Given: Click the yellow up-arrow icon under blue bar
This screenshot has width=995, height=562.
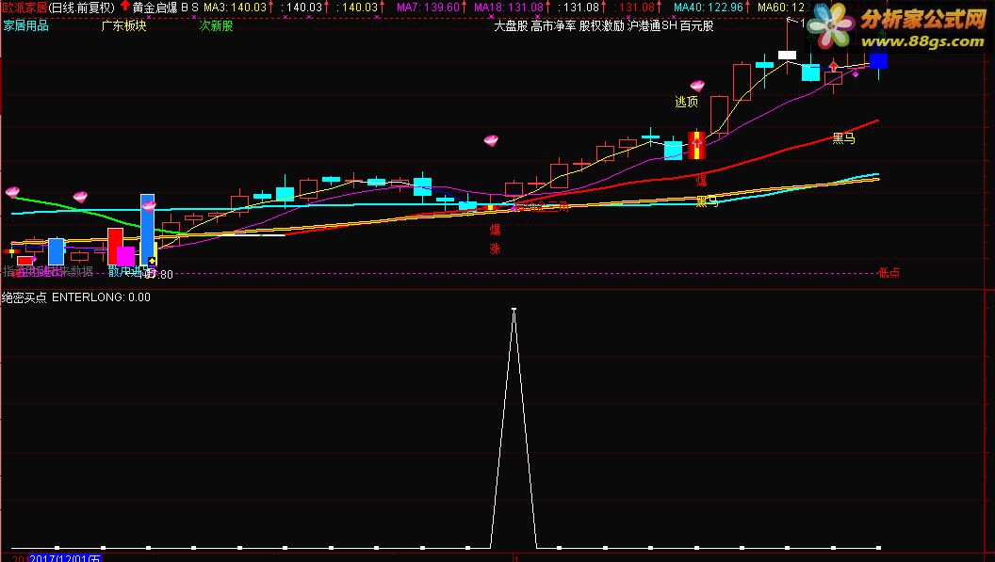Looking at the screenshot, I should [x=153, y=261].
